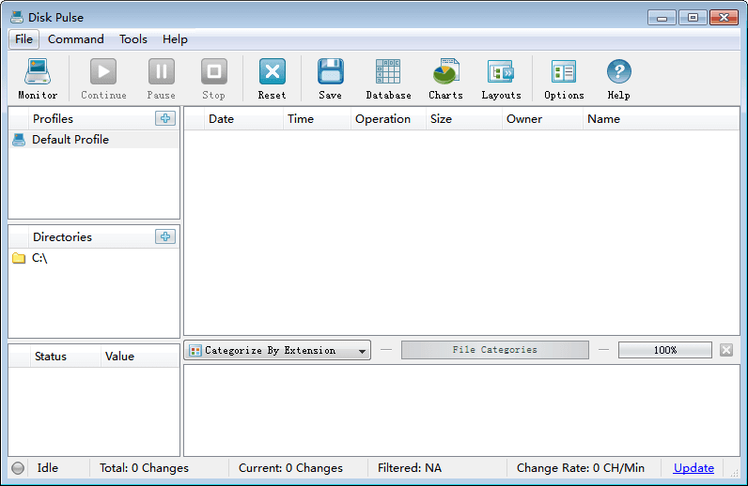Show the Charts pie chart icon
The width and height of the screenshot is (748, 486).
tap(445, 72)
